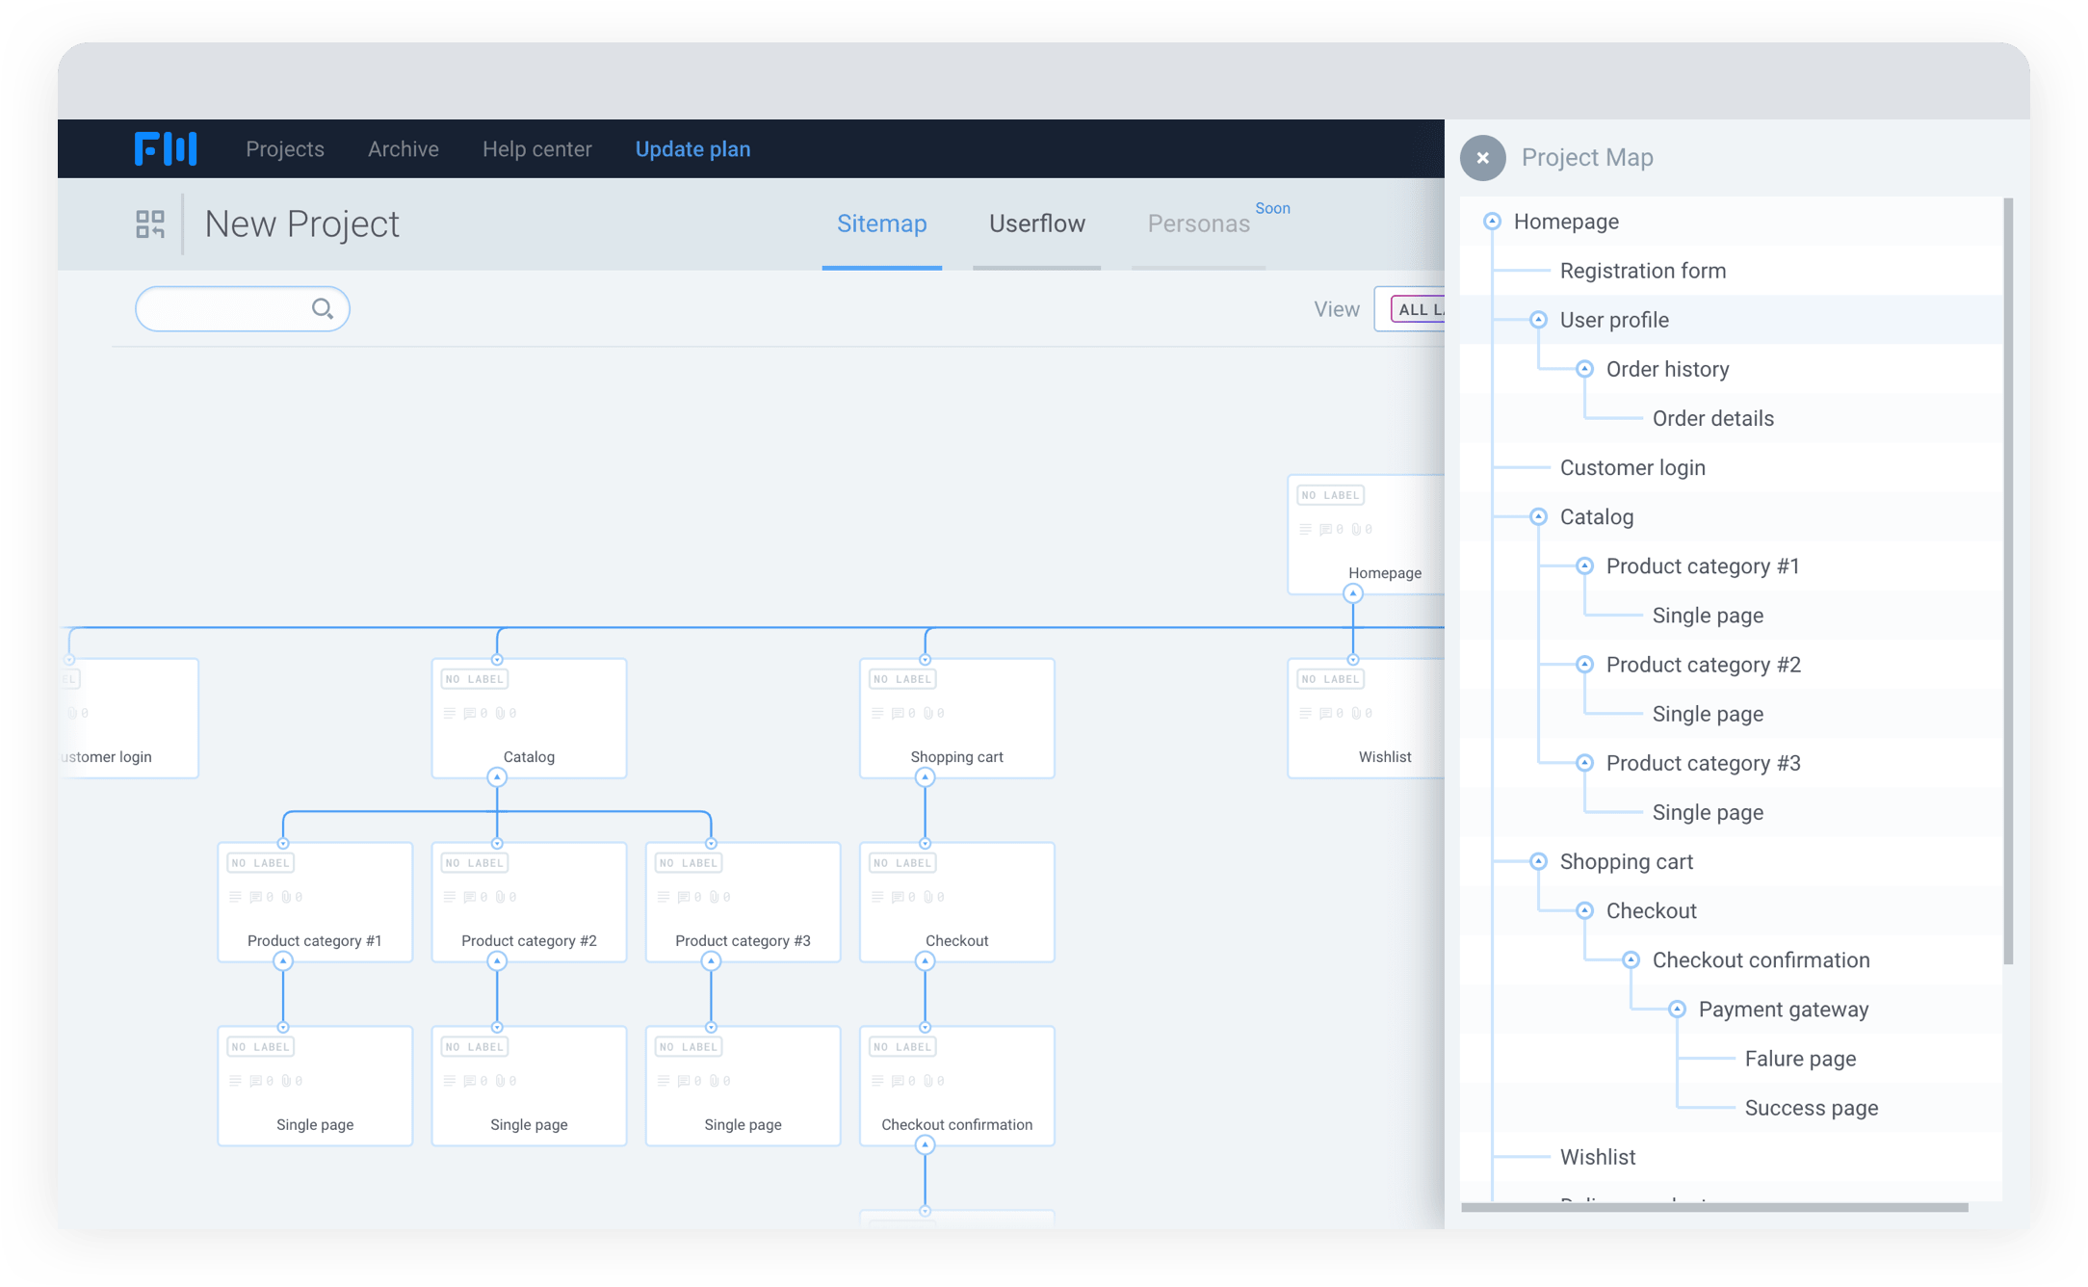This screenshot has height=1287, width=2088.
Task: Click the Update plan link
Action: tap(692, 149)
